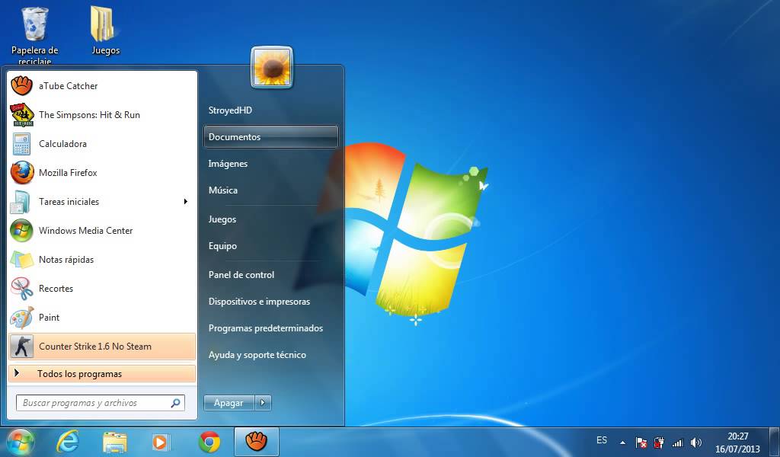The image size is (780, 457).
Task: Click the Tareas iniciales icon
Action: (x=21, y=202)
